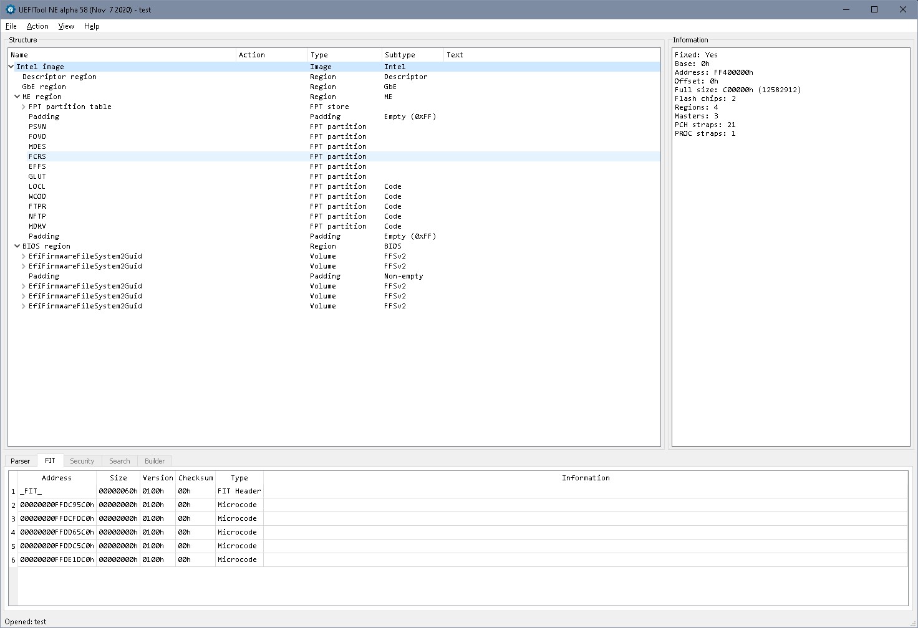Click the Name column header
This screenshot has width=918, height=628.
coord(122,55)
